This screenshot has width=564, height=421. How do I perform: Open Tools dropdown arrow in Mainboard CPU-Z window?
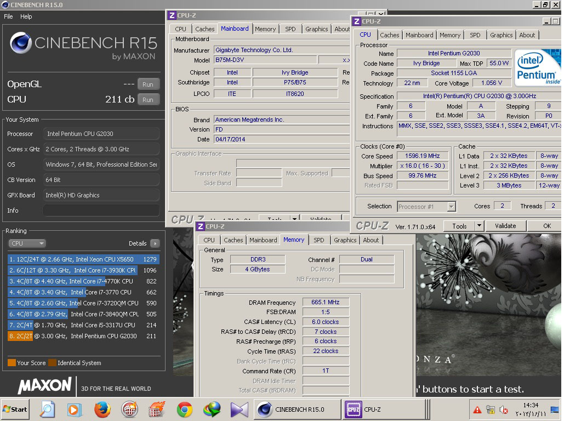[x=294, y=218]
